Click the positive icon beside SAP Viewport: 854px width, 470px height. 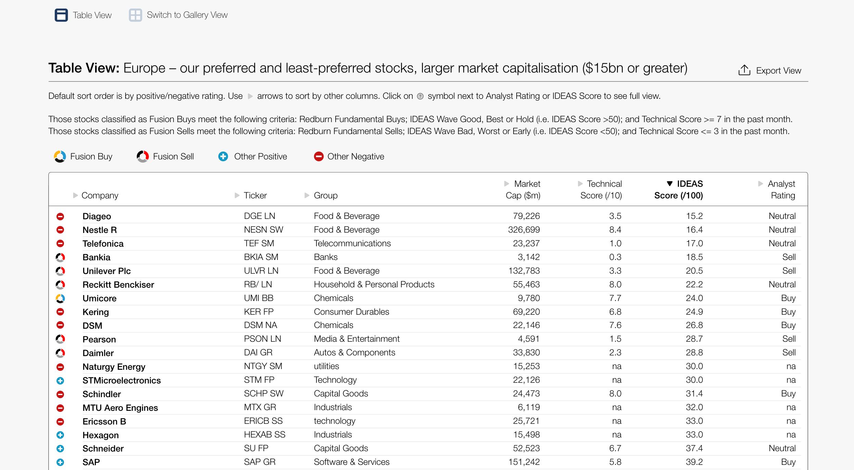60,462
